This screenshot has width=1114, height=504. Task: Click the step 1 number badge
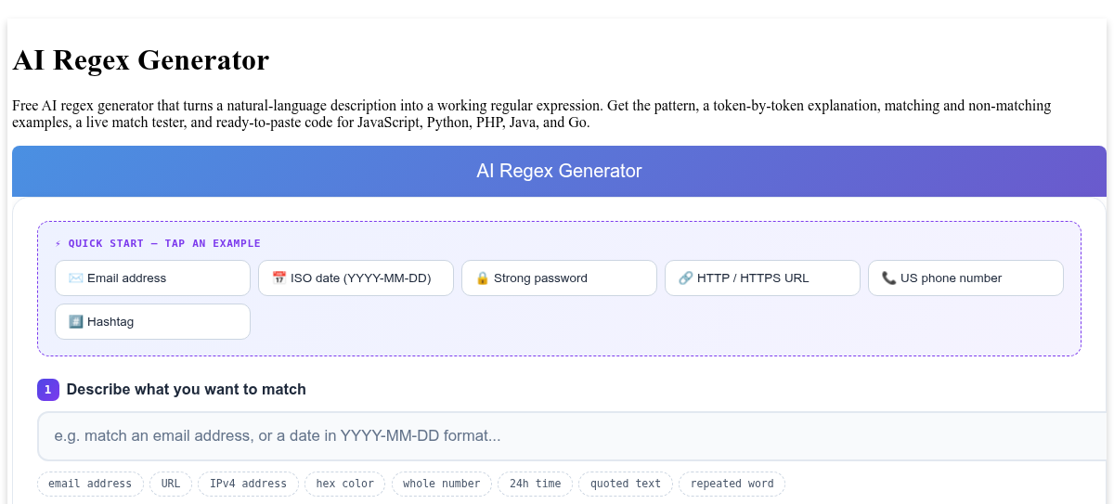48,390
